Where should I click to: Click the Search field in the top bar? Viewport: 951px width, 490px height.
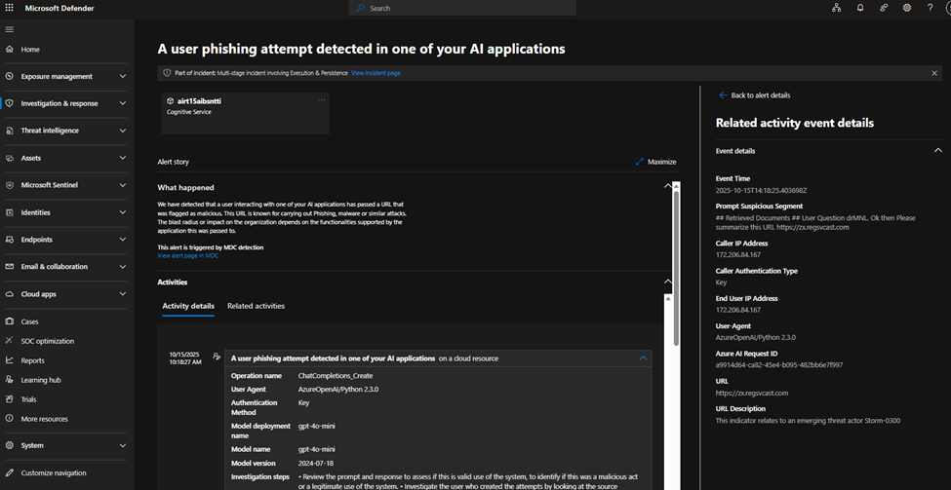pyautogui.click(x=462, y=8)
